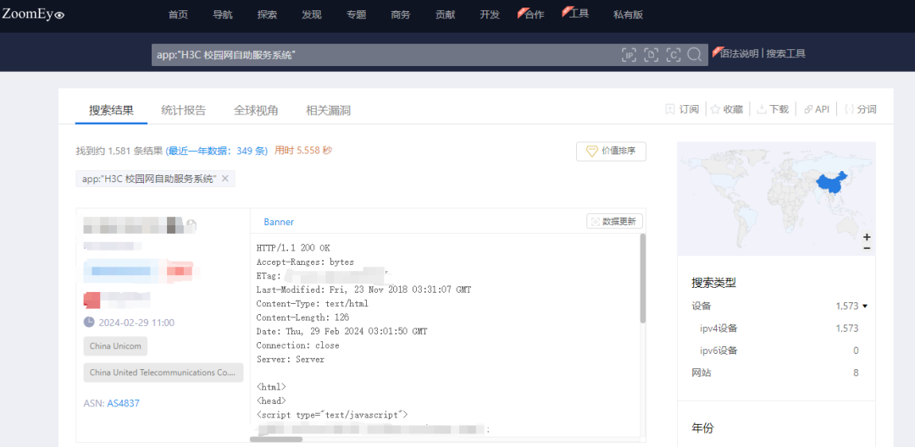915x447 pixels.
Task: Switch to the 统计报告 tab
Action: point(183,110)
